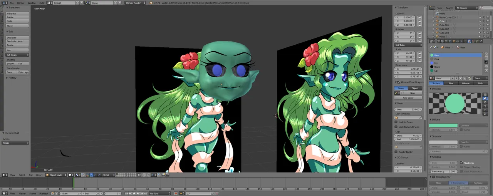Open the 3D View editor type selector
This screenshot has width=493, height=196.
pos(5,175)
